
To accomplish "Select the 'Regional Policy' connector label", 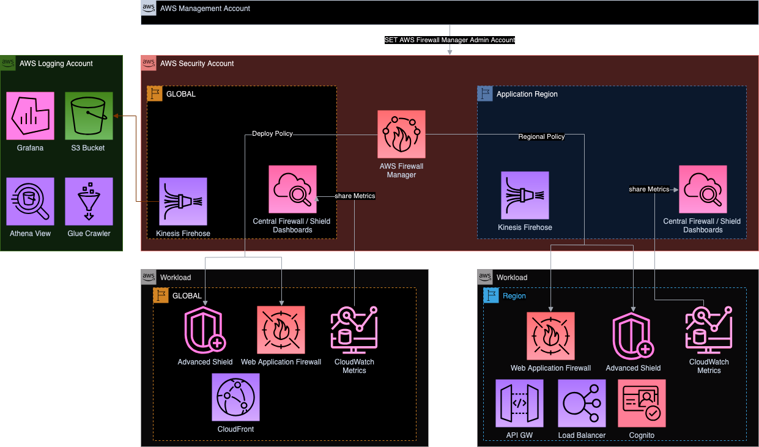I will point(541,136).
